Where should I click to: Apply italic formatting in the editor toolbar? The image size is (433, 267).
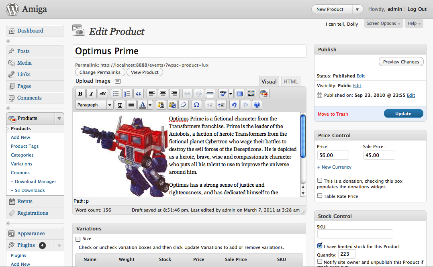(92, 94)
